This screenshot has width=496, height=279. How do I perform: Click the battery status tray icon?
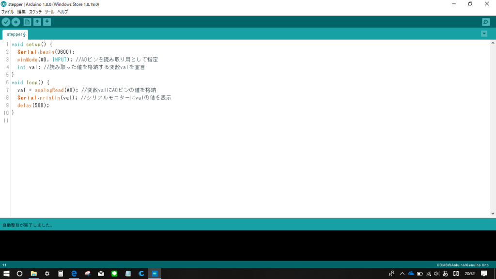pyautogui.click(x=420, y=274)
